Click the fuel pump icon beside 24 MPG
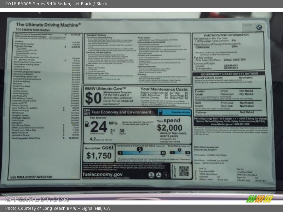The height and width of the screenshot is (212, 283). point(87,124)
